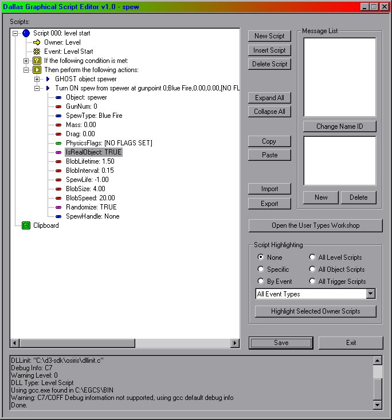The height and width of the screenshot is (420, 392).
Task: Enable All Level Scripts highlighting
Action: pos(313,257)
